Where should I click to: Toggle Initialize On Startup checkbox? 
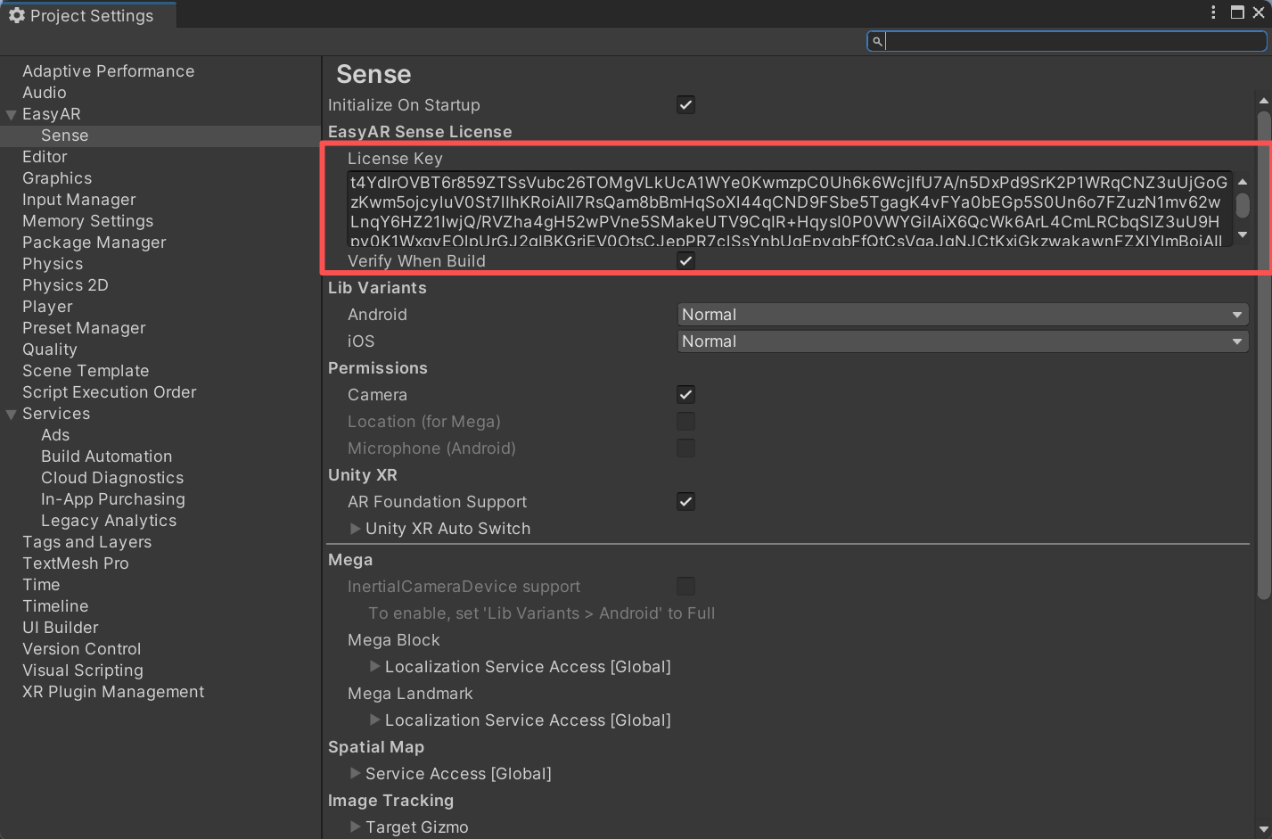(x=685, y=105)
